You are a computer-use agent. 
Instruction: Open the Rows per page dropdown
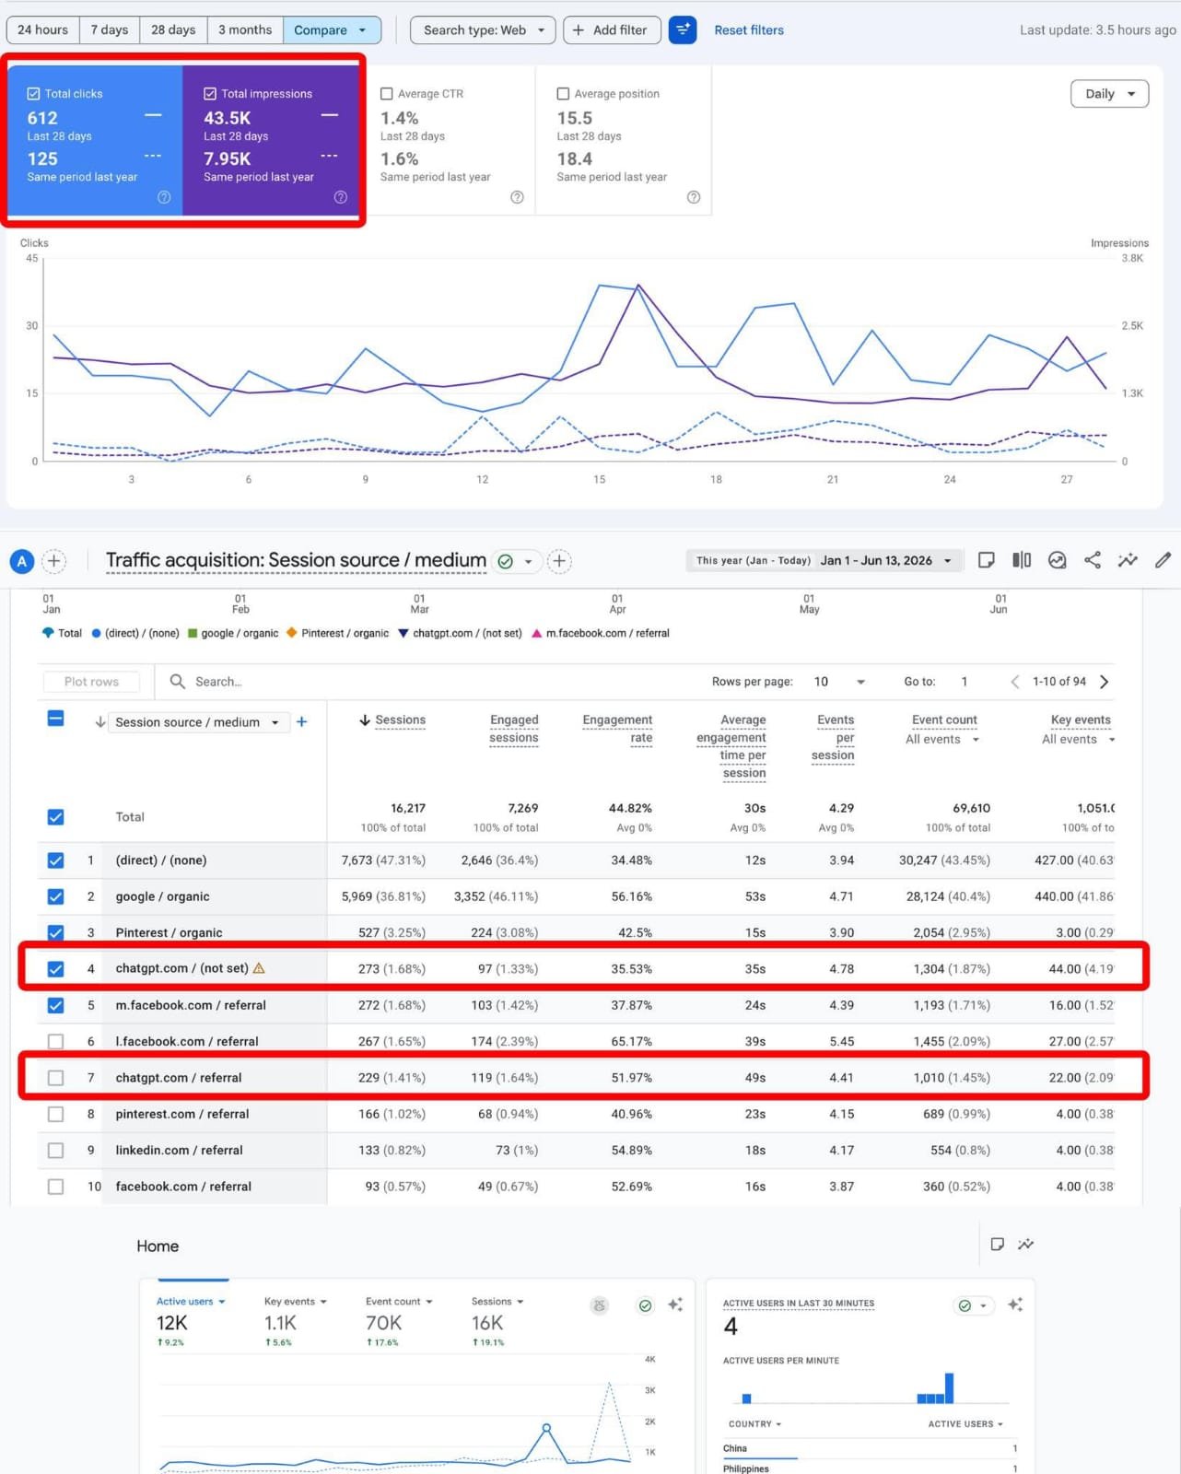click(x=840, y=682)
